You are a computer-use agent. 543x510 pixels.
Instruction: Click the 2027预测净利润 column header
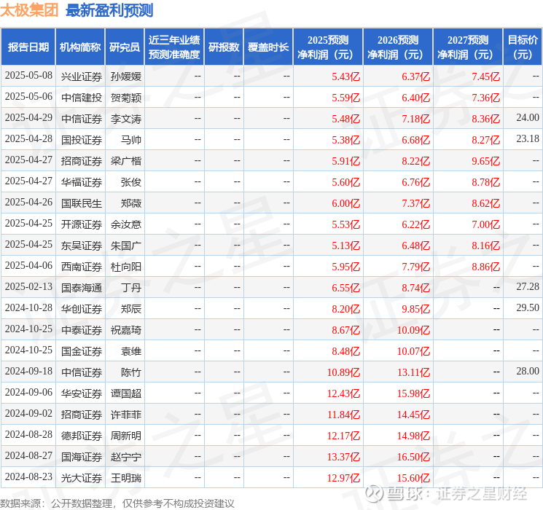point(468,47)
